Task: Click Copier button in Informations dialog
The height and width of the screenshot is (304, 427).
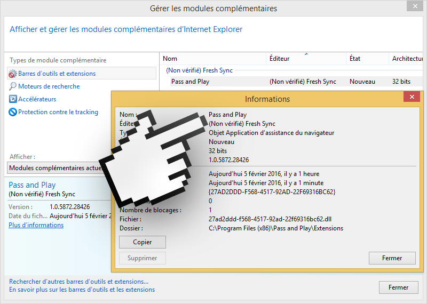Action: (143, 242)
